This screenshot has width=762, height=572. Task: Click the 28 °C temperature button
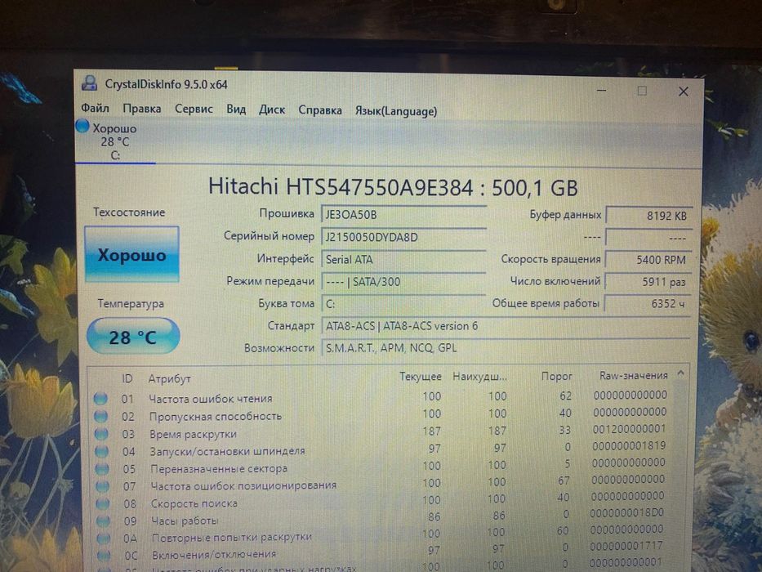pyautogui.click(x=132, y=337)
